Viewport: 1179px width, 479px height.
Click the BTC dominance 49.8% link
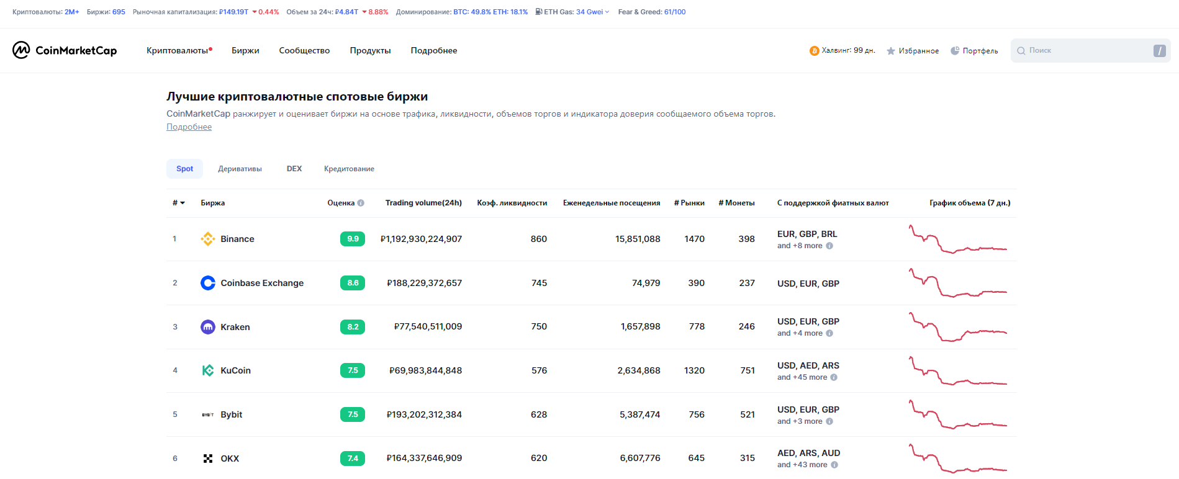(x=472, y=12)
